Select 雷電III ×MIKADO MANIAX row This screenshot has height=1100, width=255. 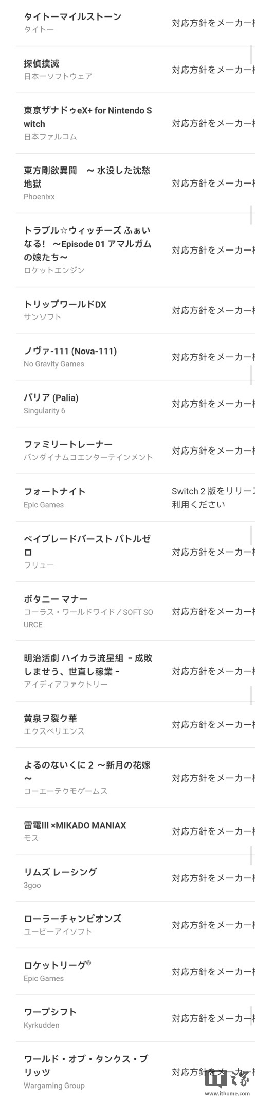(x=135, y=831)
